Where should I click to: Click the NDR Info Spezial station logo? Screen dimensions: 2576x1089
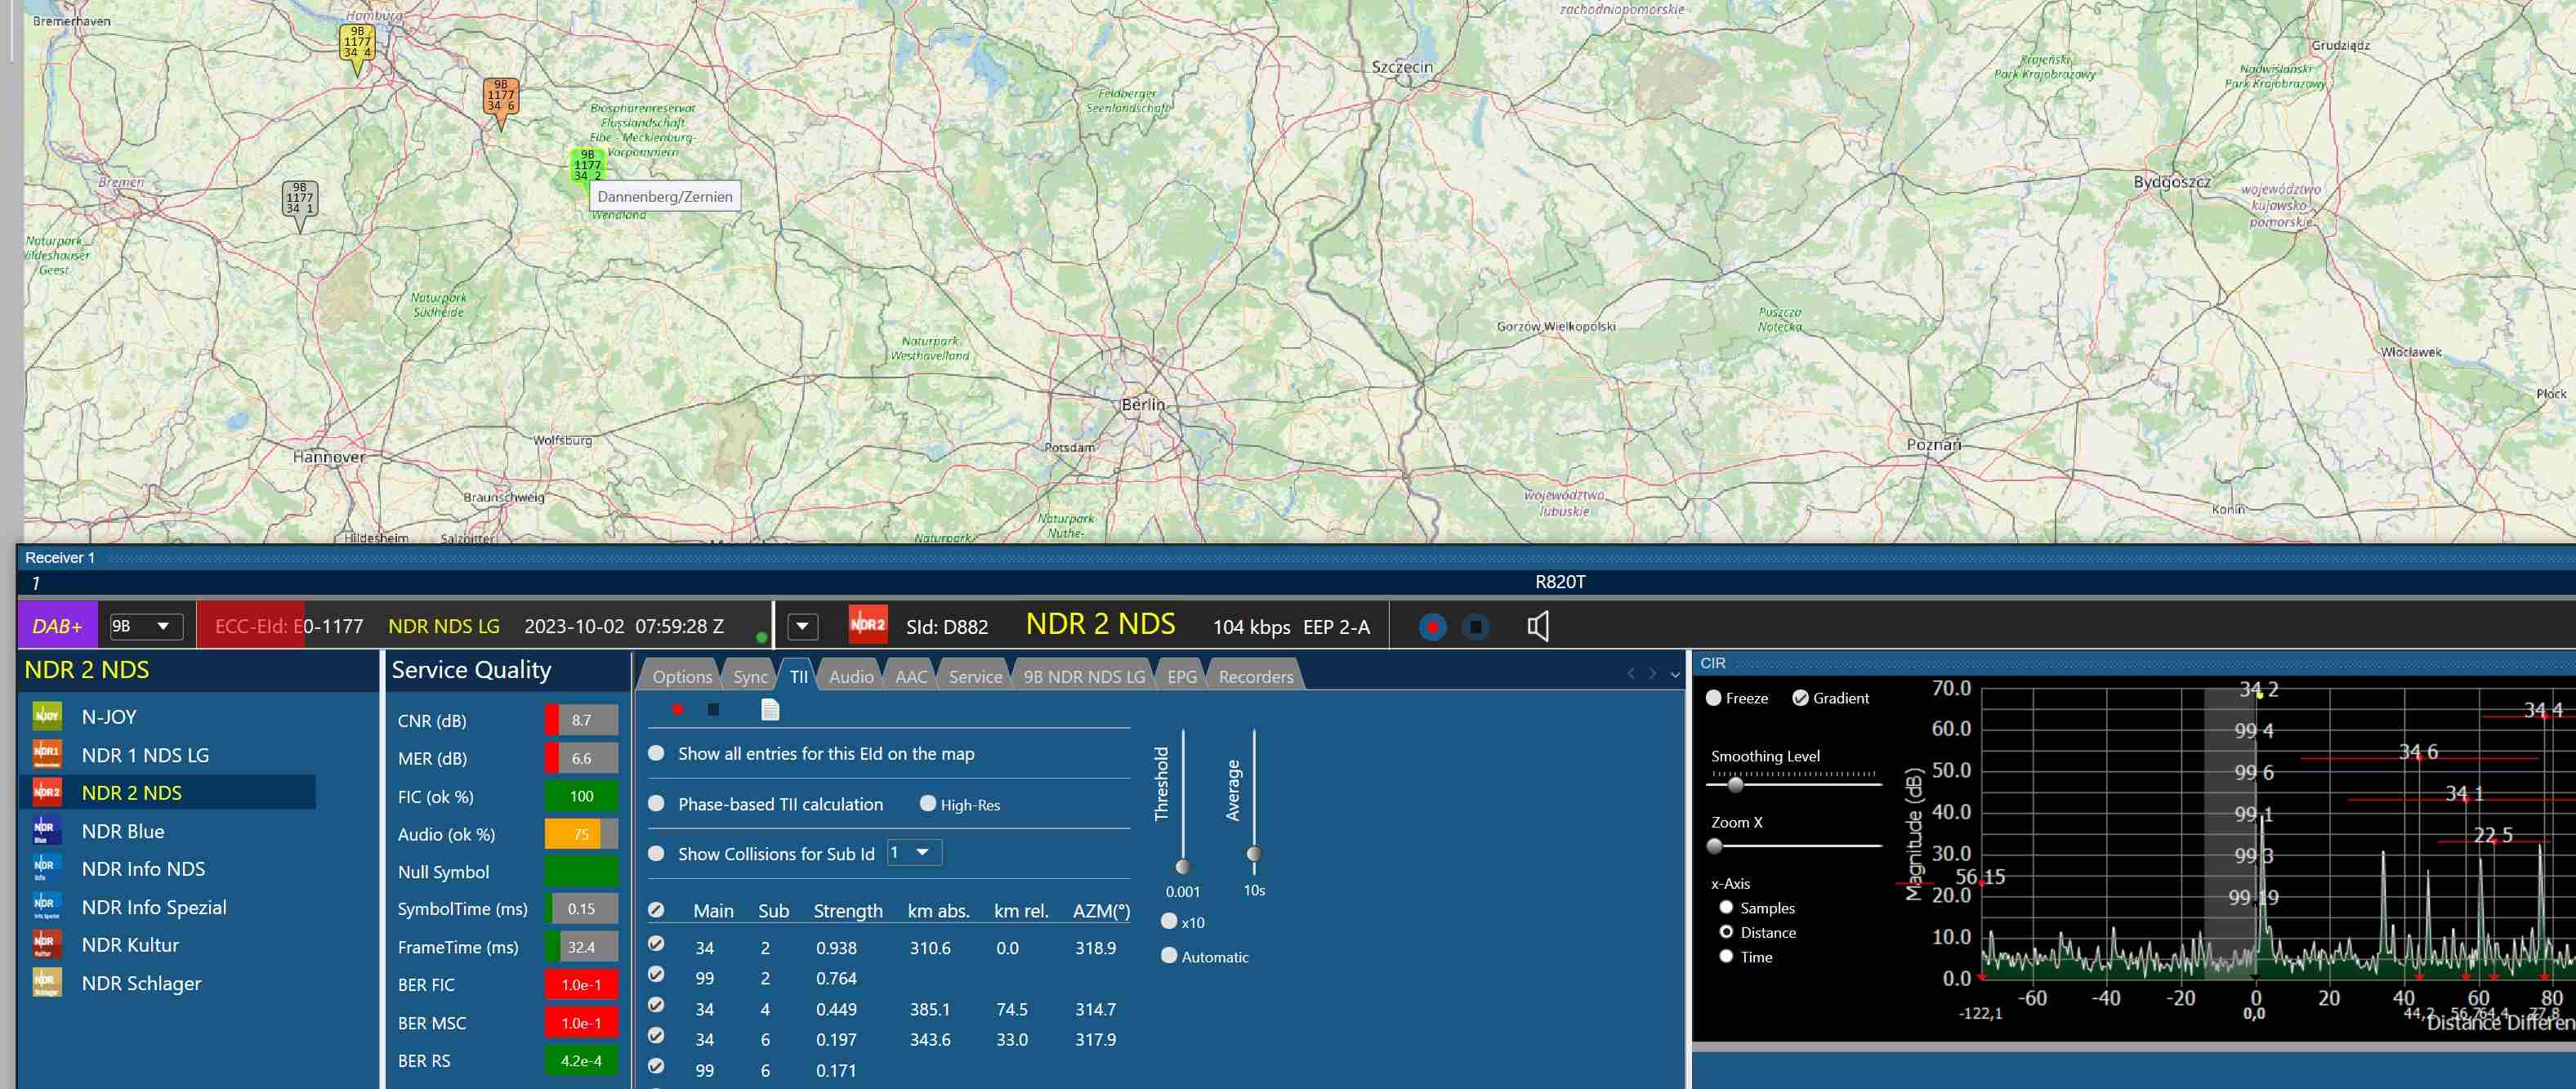click(x=47, y=906)
